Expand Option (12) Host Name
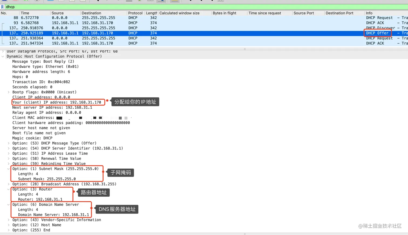This screenshot has width=408, height=235. click(9, 225)
